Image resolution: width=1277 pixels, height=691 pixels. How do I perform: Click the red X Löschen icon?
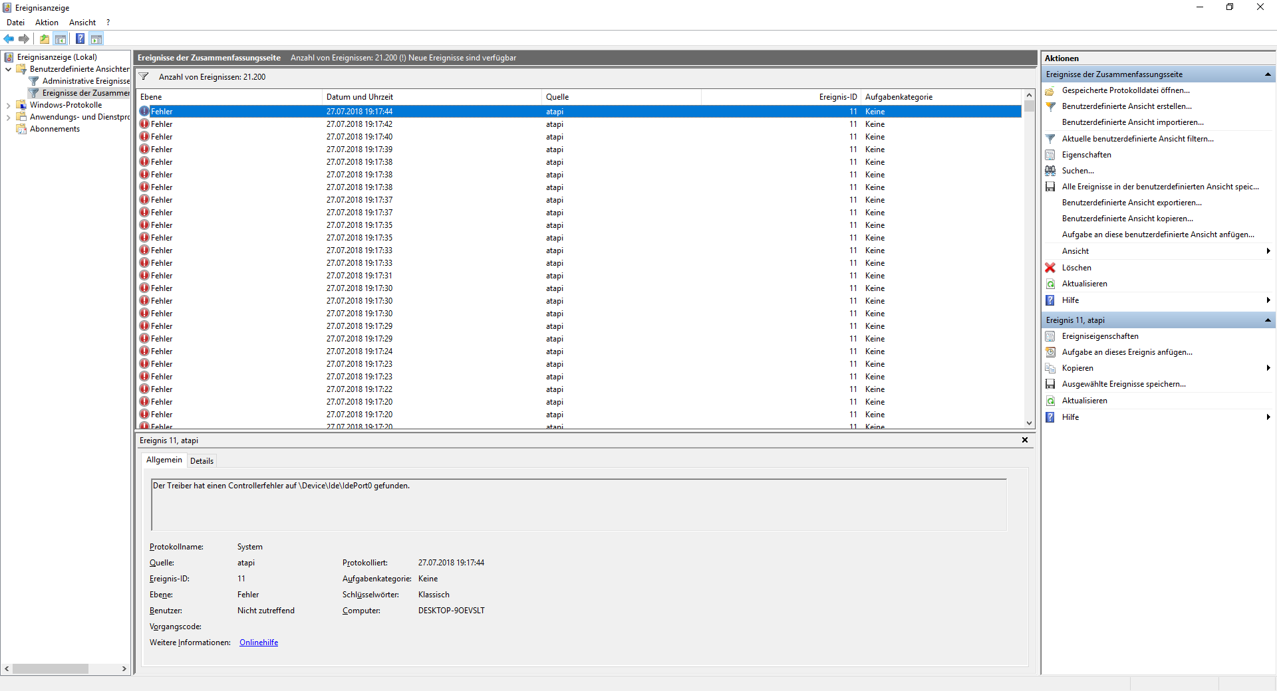pyautogui.click(x=1050, y=268)
